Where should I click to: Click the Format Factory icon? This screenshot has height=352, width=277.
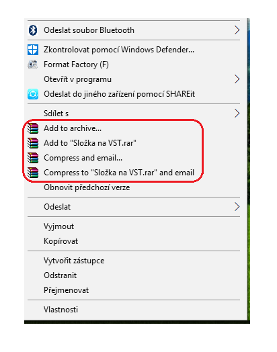(x=33, y=64)
